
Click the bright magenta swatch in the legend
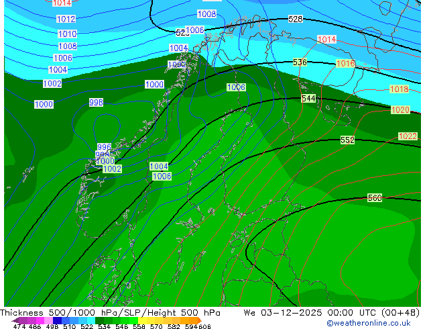pos(40,320)
